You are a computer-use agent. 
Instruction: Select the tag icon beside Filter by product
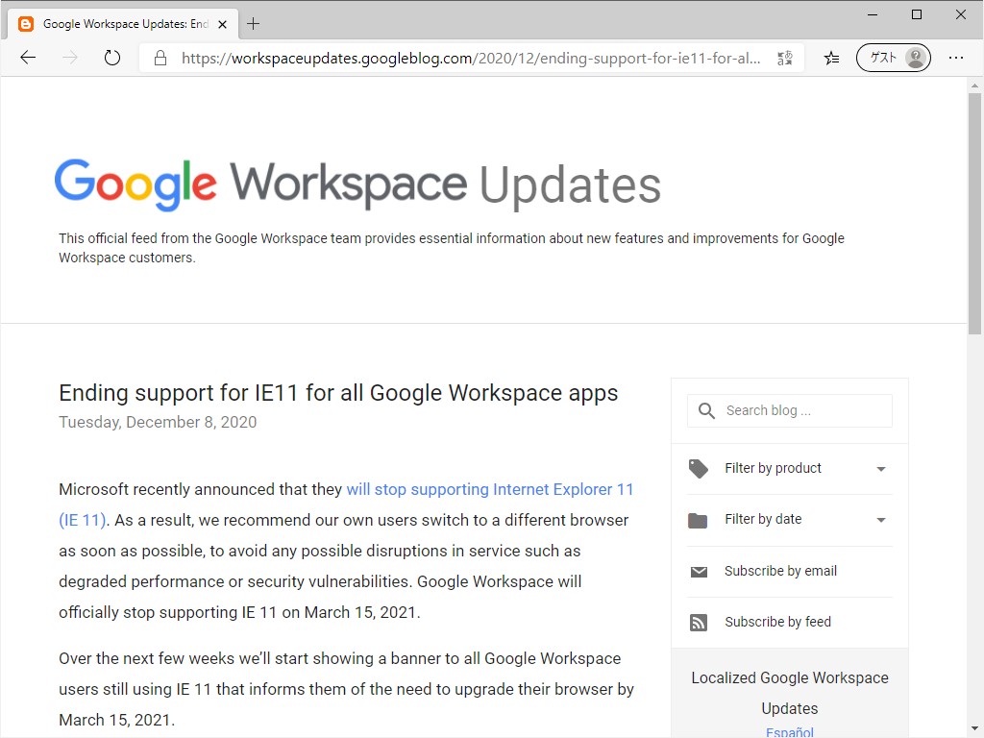click(698, 468)
